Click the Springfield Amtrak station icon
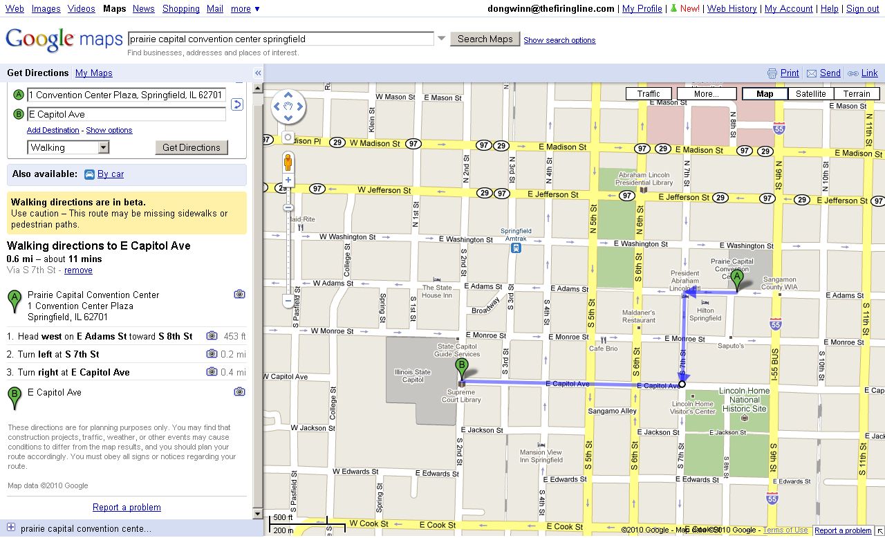The image size is (885, 538). (x=516, y=248)
